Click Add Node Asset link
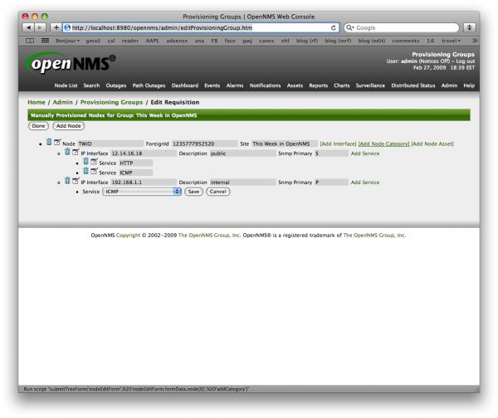 (x=432, y=143)
